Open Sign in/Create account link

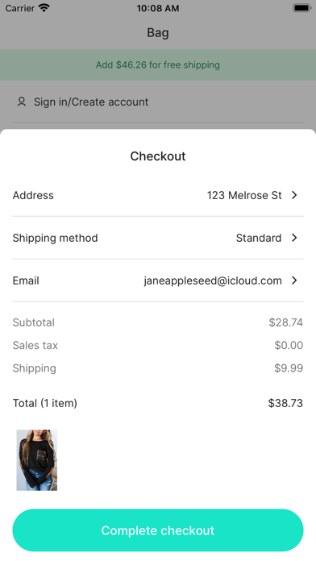point(91,102)
